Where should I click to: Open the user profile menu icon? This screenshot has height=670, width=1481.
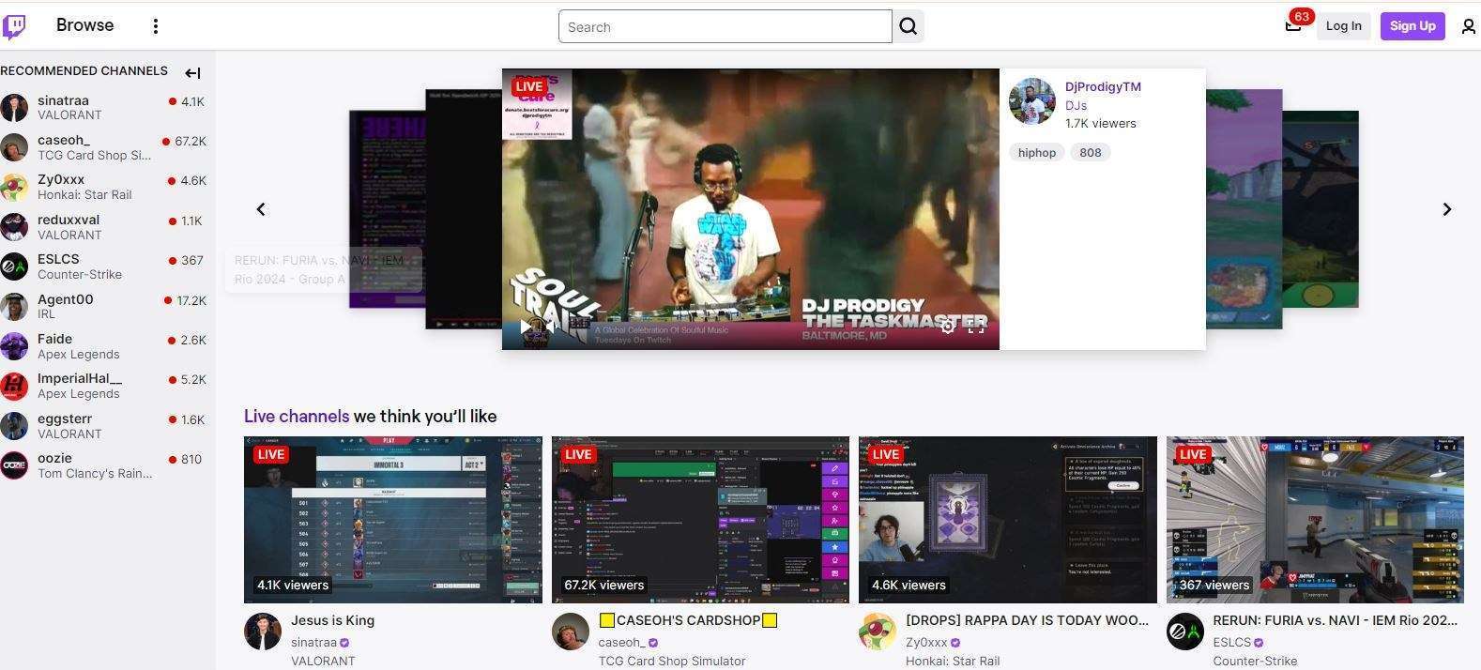point(1469,27)
